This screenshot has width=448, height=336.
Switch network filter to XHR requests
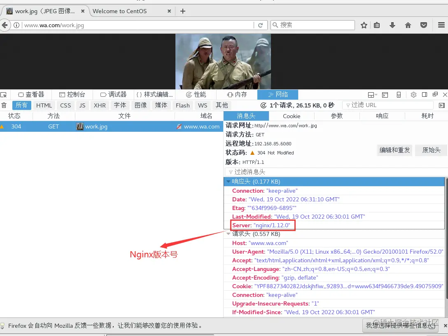(x=100, y=105)
